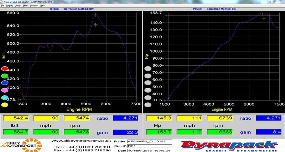
Task: Open the Autoplot menu
Action: (34, 6)
